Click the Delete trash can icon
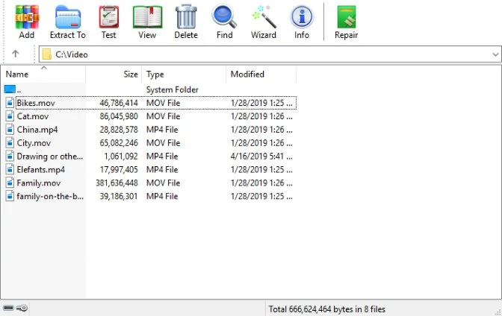Image resolution: width=502 pixels, height=316 pixels. 186,17
